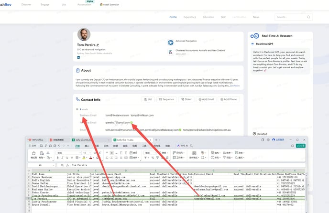Click the Print icon in WPS quick access bar
The width and height of the screenshot is (329, 213).
pyautogui.click(x=50, y=146)
